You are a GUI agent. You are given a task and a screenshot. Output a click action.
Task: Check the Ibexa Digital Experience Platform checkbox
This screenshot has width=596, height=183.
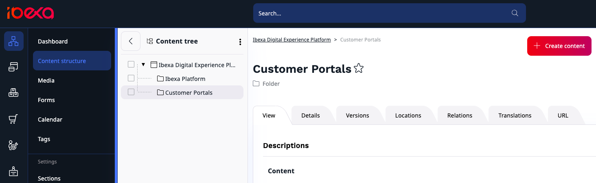(x=131, y=65)
